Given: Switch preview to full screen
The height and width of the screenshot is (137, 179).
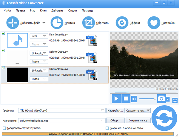Looking at the screenshot, I should pos(175,101).
